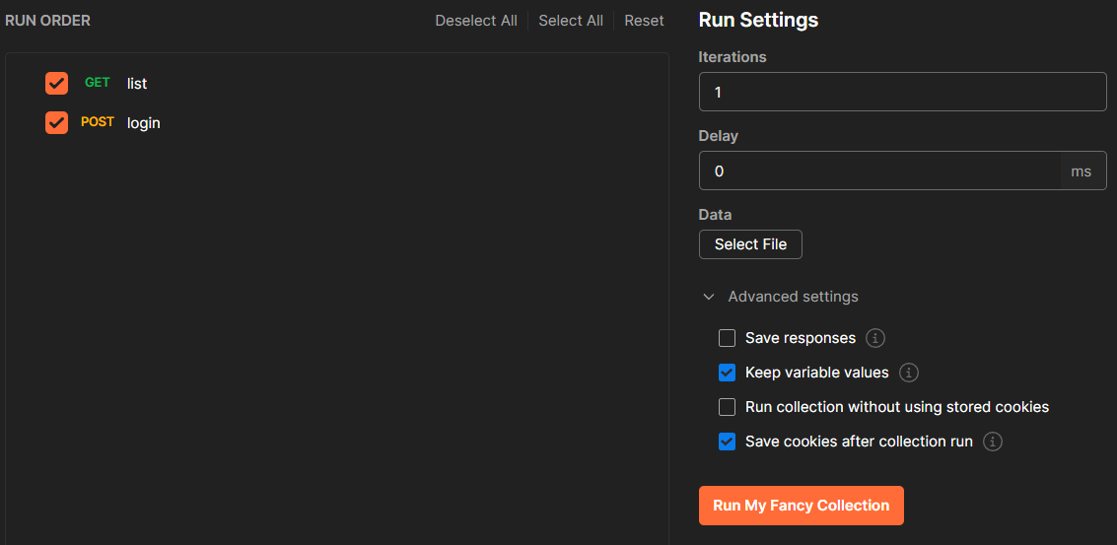Click the RUN ORDER heading
Screen dimensions: 1117x545
(47, 21)
